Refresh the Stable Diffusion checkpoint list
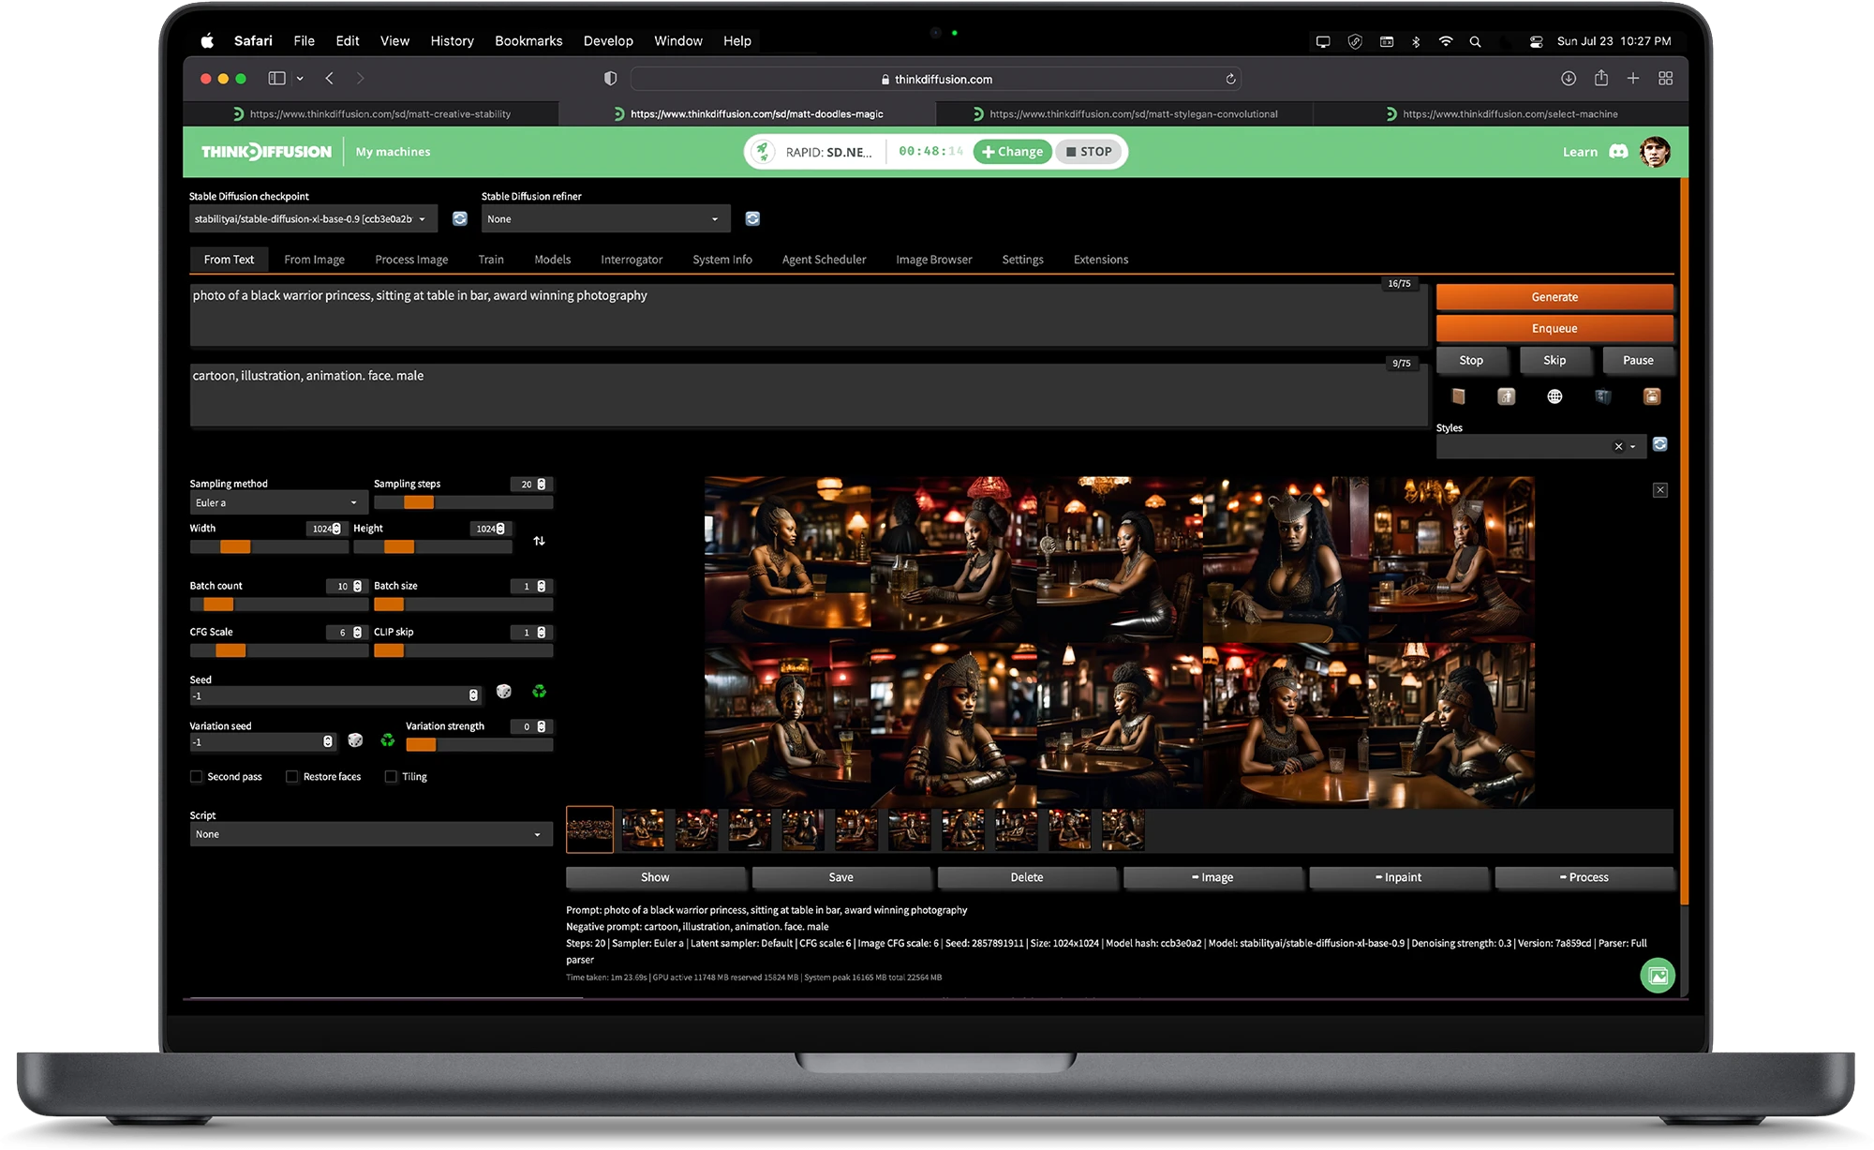 click(x=460, y=218)
